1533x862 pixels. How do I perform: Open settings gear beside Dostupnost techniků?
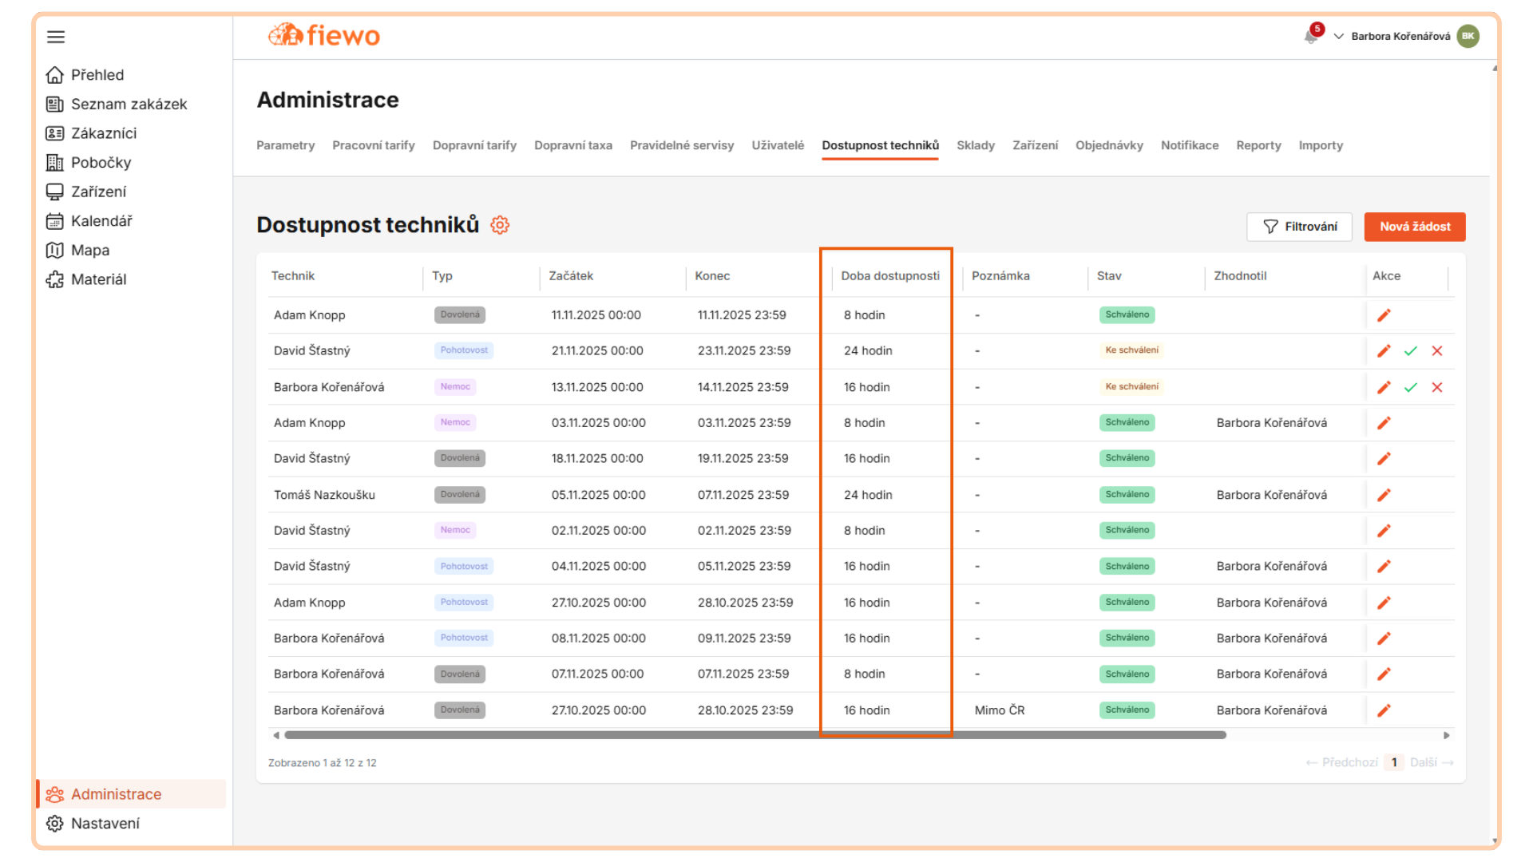pos(500,225)
